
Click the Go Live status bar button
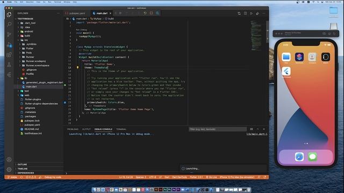tap(211, 177)
